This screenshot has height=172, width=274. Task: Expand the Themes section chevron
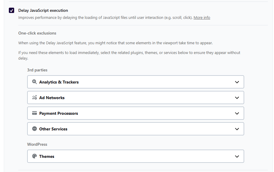tap(237, 156)
